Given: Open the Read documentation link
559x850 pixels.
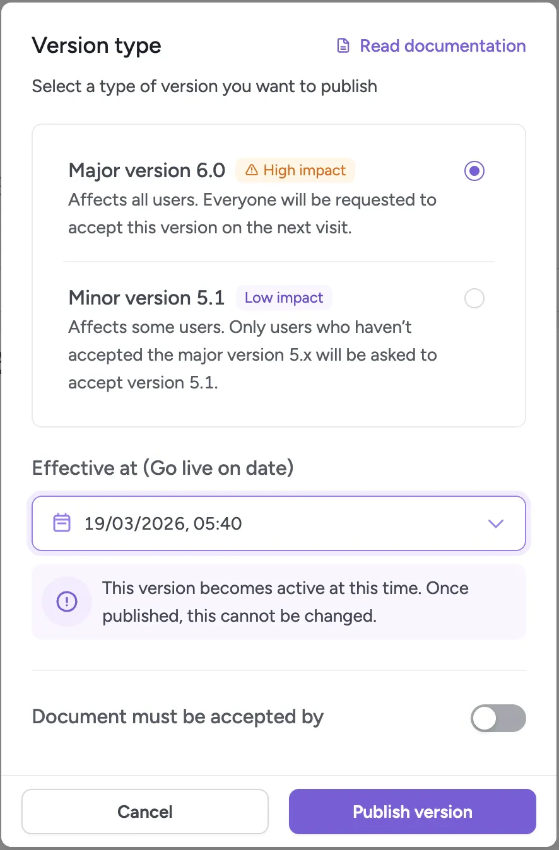Looking at the screenshot, I should coord(442,45).
